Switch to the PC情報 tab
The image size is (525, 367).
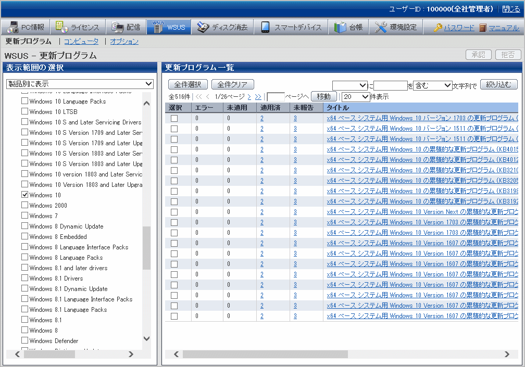tap(26, 27)
